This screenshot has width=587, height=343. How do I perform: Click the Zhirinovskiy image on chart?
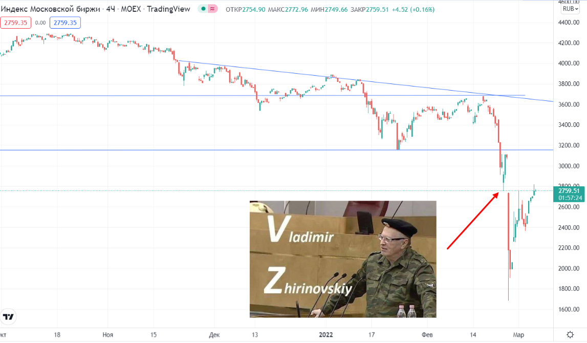point(343,259)
